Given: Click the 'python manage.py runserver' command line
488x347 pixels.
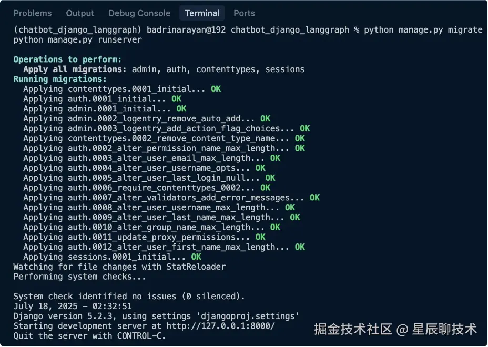Looking at the screenshot, I should coord(77,40).
